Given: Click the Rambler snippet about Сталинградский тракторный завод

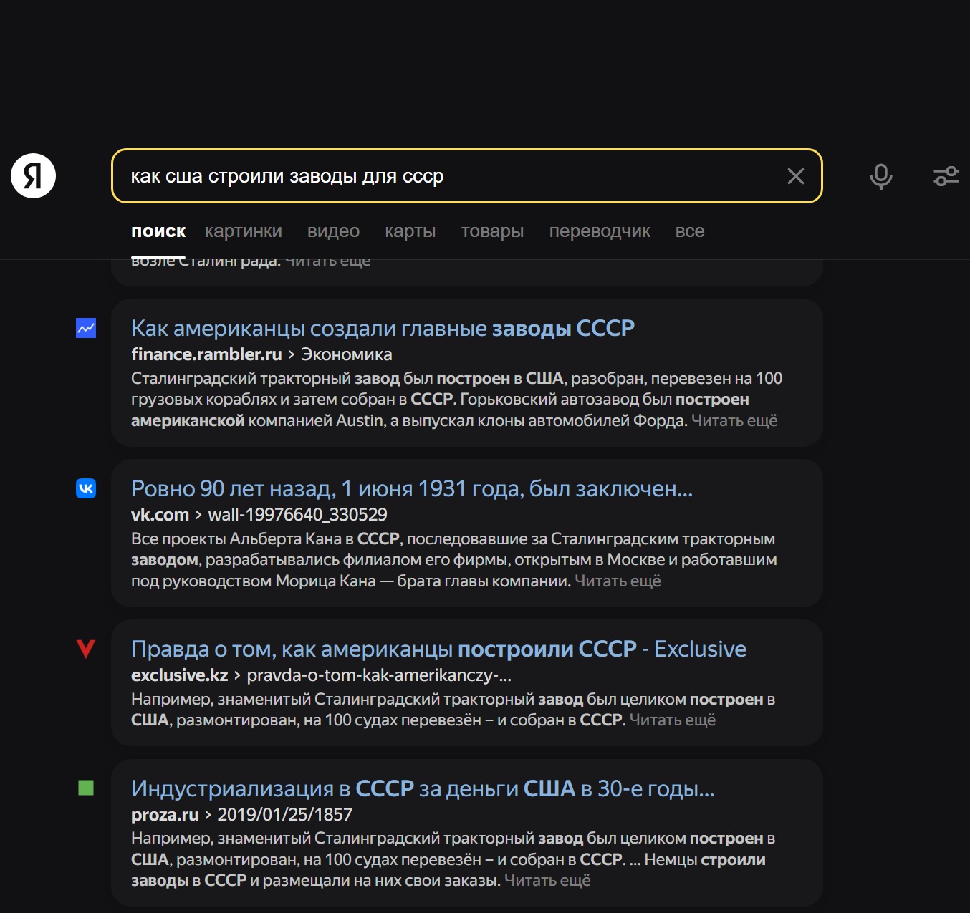Looking at the screenshot, I should [x=456, y=400].
